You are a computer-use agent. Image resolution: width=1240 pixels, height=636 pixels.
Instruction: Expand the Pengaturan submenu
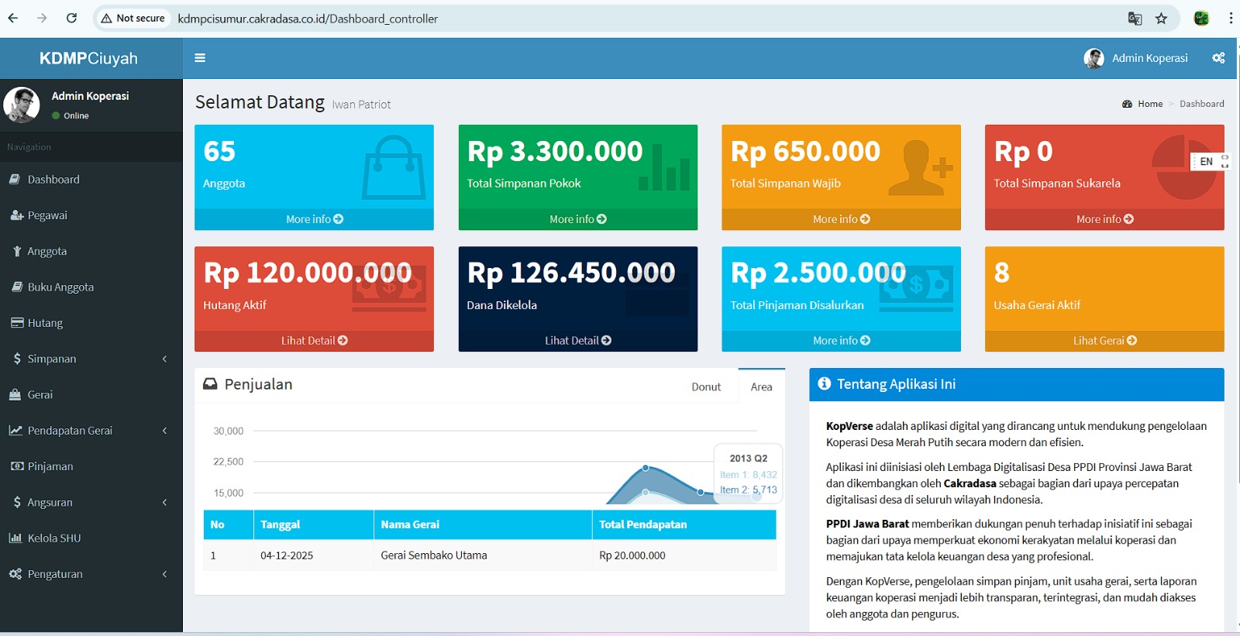[91, 574]
